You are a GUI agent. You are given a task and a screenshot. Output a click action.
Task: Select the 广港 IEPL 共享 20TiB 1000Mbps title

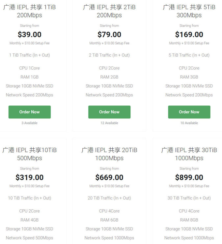[109, 154]
